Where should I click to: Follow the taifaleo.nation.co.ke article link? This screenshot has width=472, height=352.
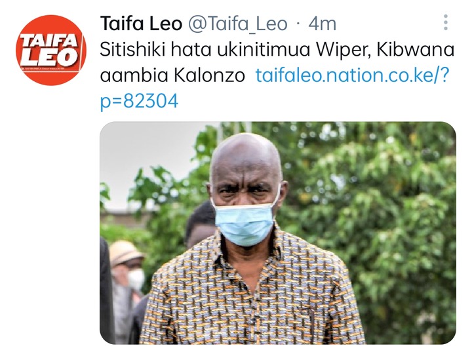[x=352, y=75]
